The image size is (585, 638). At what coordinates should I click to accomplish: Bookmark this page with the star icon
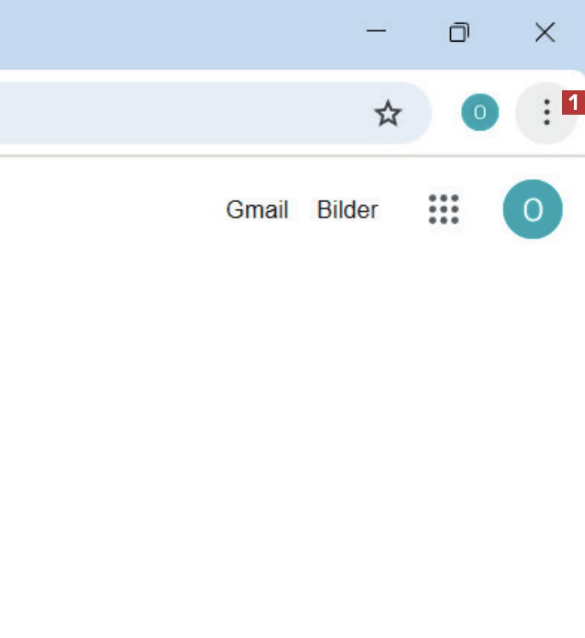[x=388, y=113]
